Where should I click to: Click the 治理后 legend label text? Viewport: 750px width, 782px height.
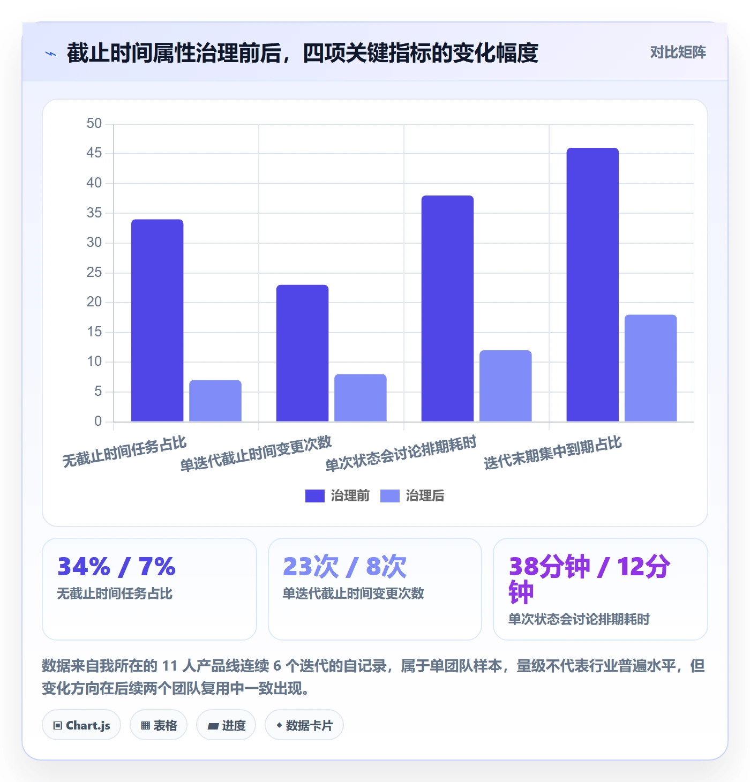[425, 496]
